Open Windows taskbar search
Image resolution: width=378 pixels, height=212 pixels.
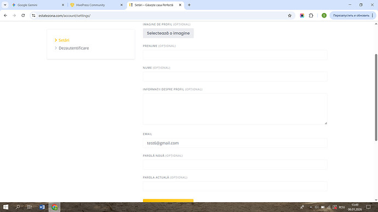tap(18, 207)
